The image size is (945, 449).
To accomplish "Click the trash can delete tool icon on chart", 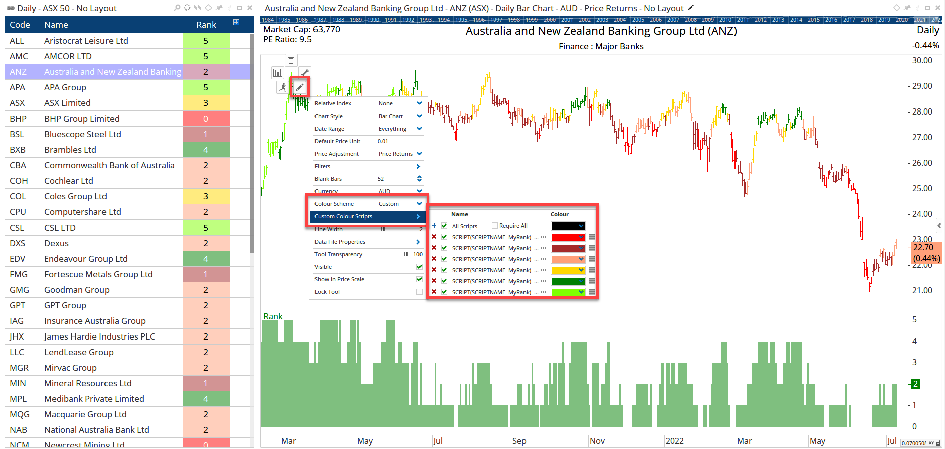I will 291,60.
